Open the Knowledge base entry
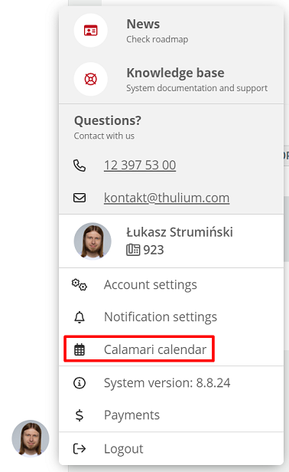289x472 pixels. pyautogui.click(x=171, y=79)
